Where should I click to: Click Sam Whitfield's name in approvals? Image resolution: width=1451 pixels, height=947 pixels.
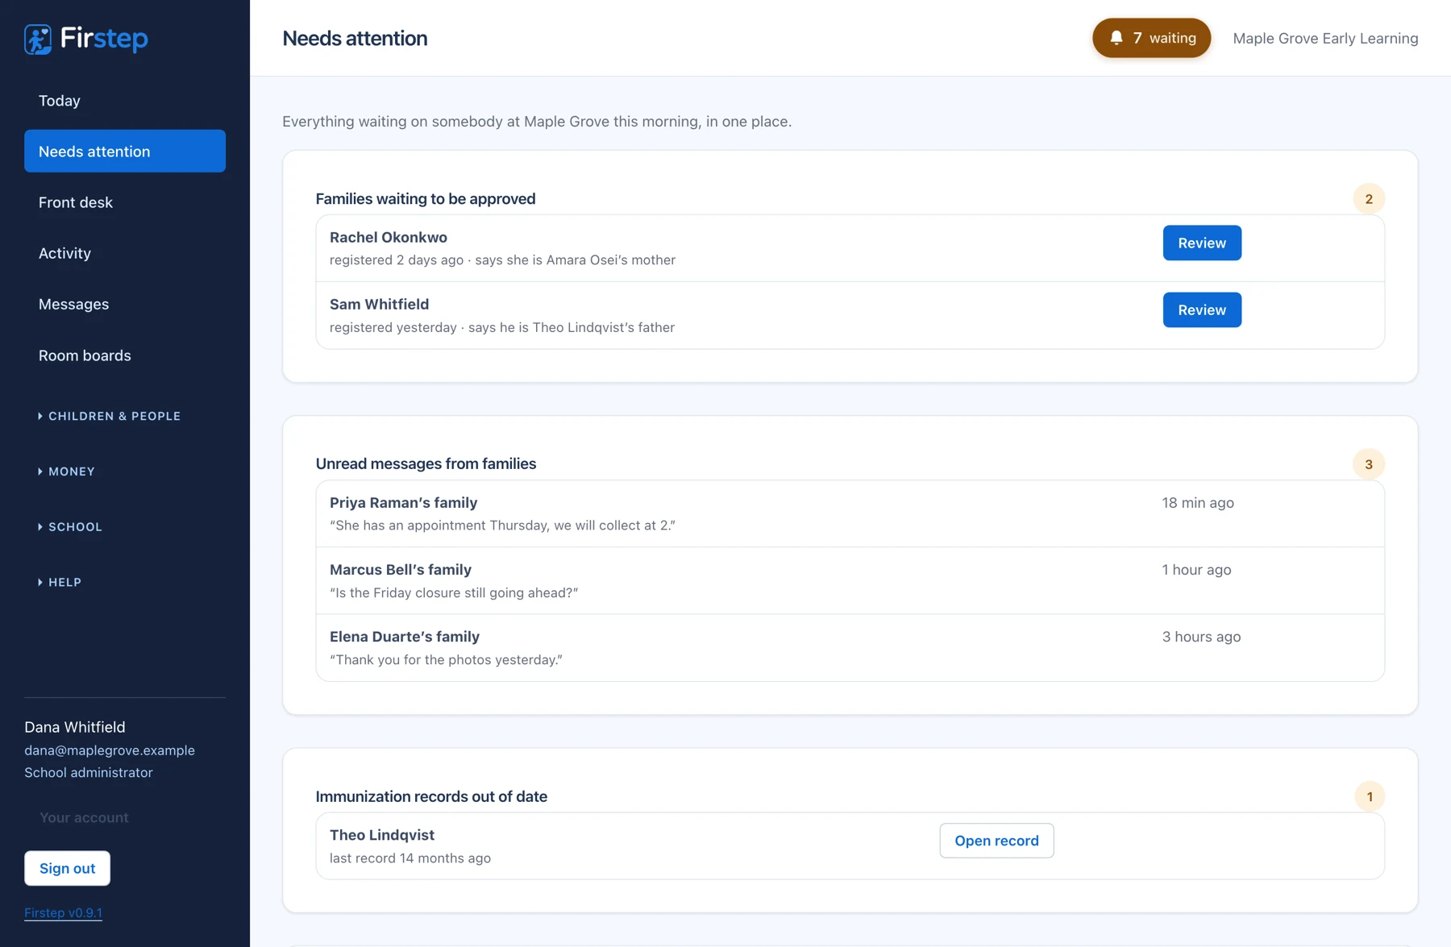pos(379,304)
